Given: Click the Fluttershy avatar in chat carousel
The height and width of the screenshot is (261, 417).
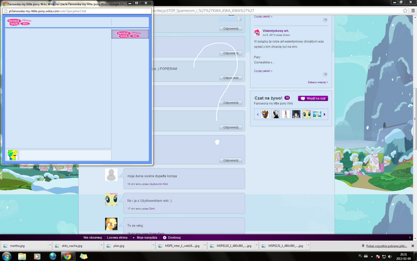Looking at the screenshot, I should tap(306, 114).
